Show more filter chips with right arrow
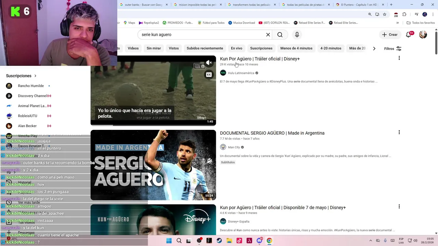This screenshot has height=246, width=438. coord(374,49)
